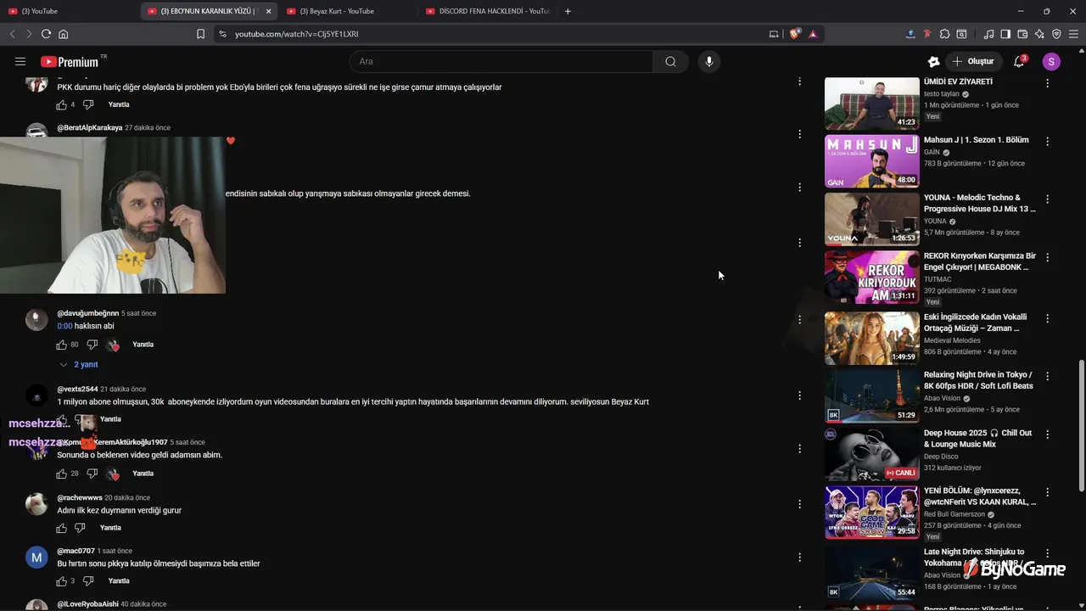Open a new browser tab
This screenshot has height=611, width=1086.
tap(568, 11)
